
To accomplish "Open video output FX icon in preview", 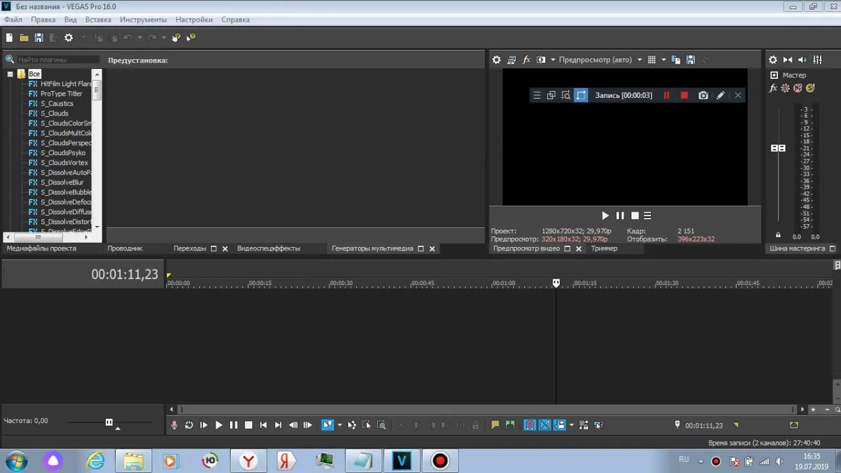I will [526, 60].
